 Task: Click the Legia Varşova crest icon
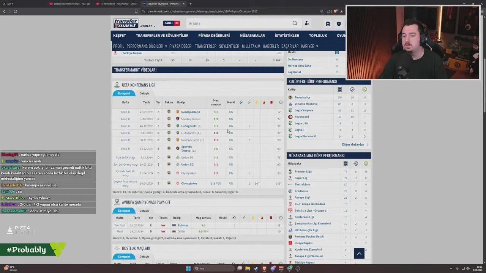coord(290,110)
